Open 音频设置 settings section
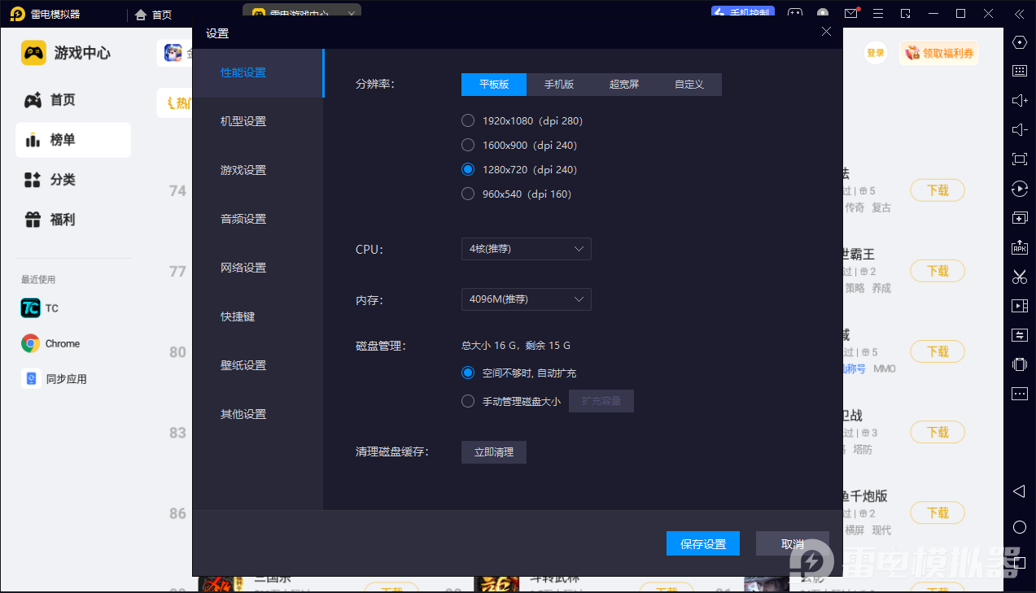1036x593 pixels. coord(258,219)
